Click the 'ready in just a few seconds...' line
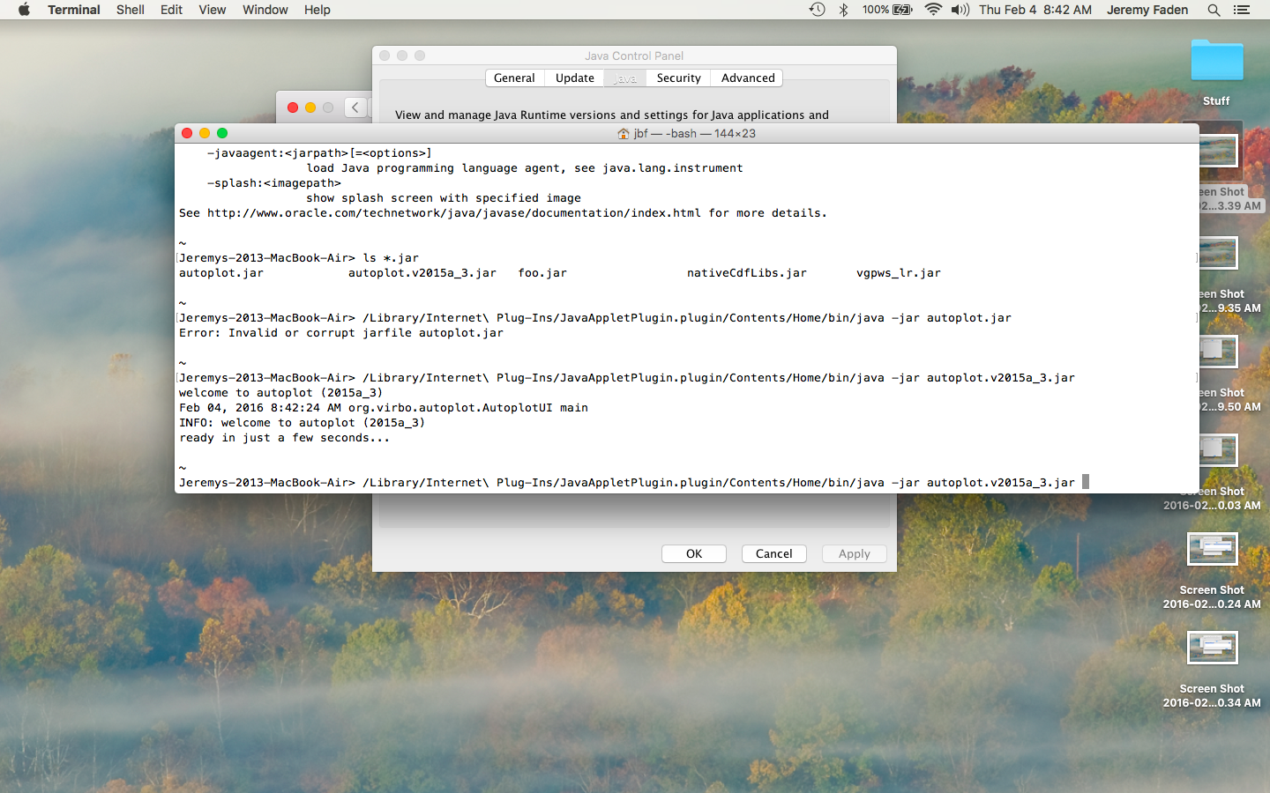 coord(284,438)
